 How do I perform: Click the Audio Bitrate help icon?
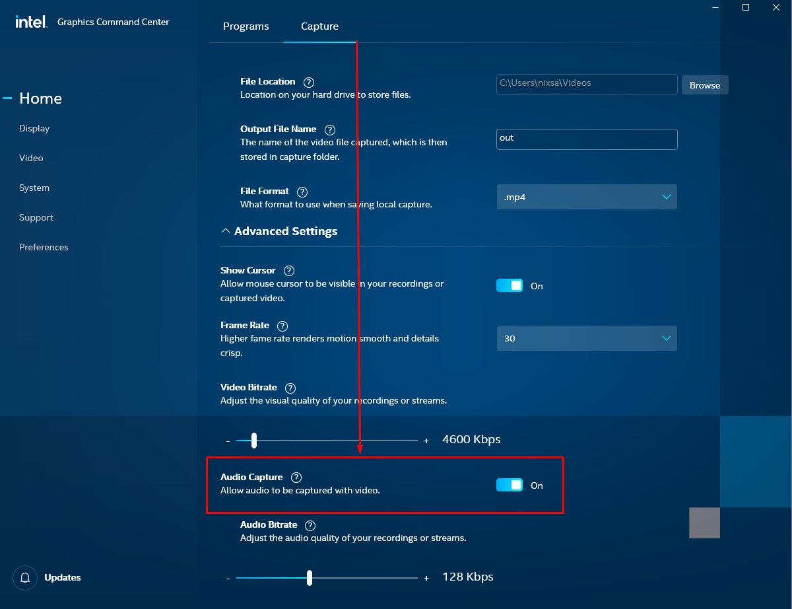[x=310, y=525]
